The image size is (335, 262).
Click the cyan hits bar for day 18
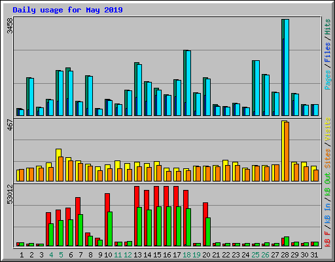pyautogui.click(x=188, y=83)
